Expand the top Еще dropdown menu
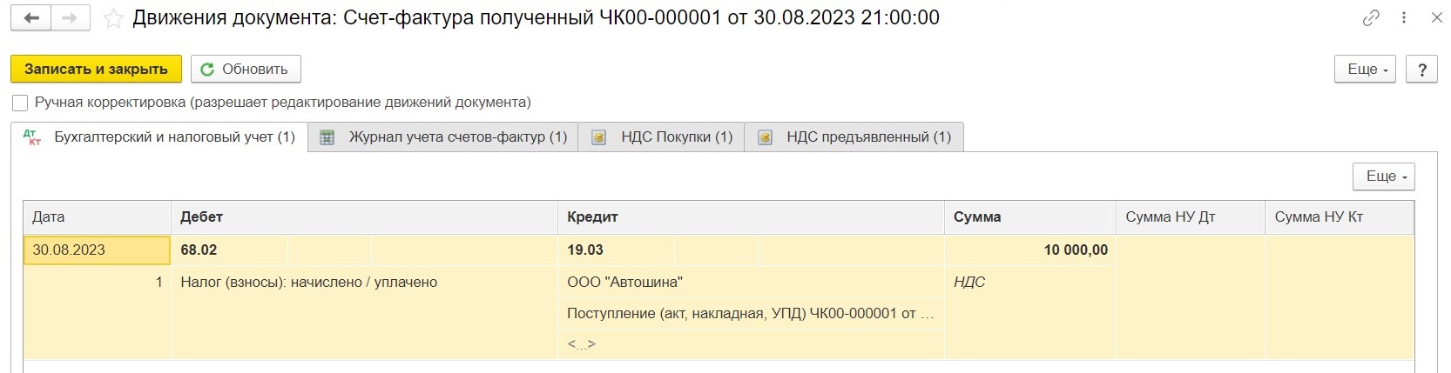This screenshot has height=373, width=1451. [1365, 70]
